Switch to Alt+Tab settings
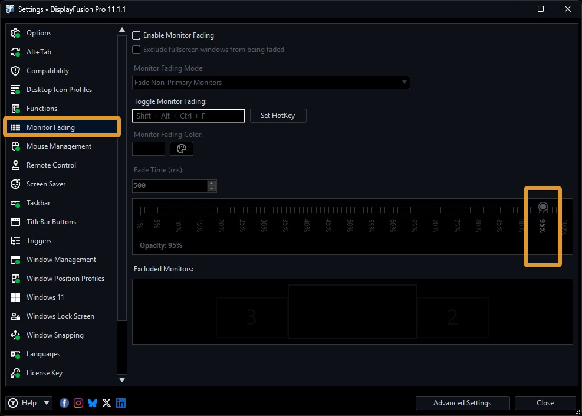The image size is (582, 416). coord(61,52)
